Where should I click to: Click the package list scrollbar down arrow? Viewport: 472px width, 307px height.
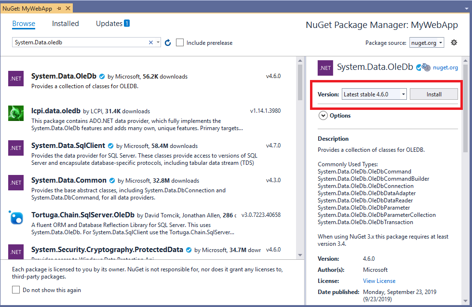pos(300,255)
